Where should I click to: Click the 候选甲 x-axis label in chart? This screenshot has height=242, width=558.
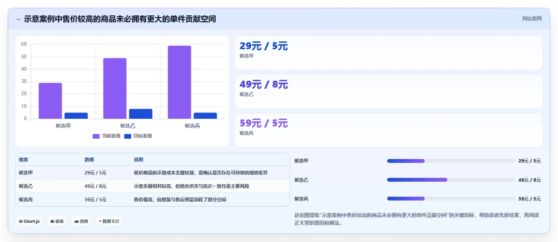point(63,126)
